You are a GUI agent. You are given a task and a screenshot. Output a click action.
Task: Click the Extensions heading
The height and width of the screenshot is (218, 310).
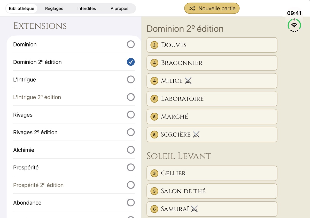[40, 26]
